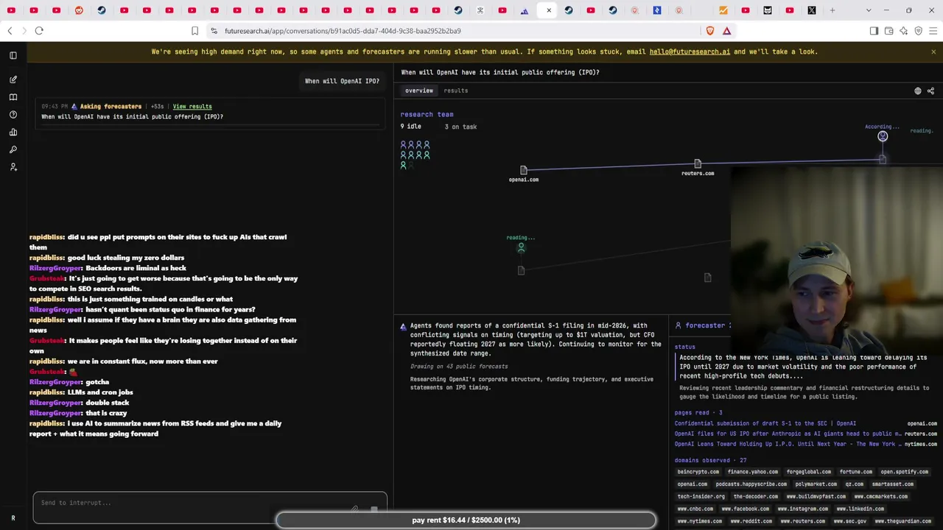Open Brave Shields lion icon
The width and height of the screenshot is (943, 530).
point(710,31)
